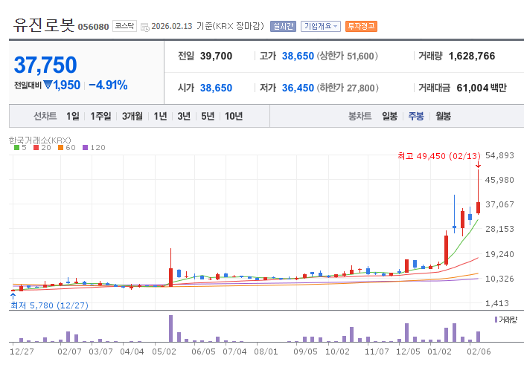Click the 54,893 price axis label

click(x=499, y=155)
